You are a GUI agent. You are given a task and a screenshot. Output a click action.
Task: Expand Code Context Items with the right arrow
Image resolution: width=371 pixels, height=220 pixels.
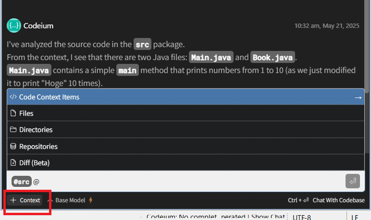point(358,98)
